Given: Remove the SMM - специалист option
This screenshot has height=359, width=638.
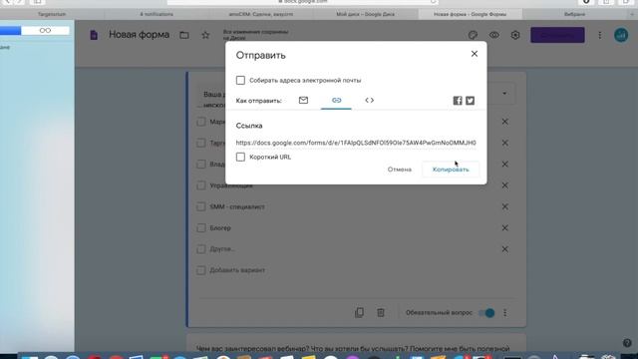Looking at the screenshot, I should tap(505, 206).
